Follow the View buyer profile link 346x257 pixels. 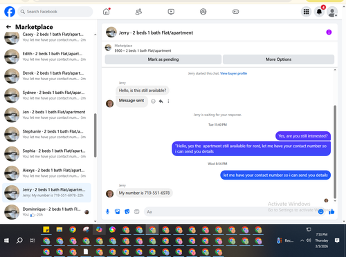(x=233, y=73)
